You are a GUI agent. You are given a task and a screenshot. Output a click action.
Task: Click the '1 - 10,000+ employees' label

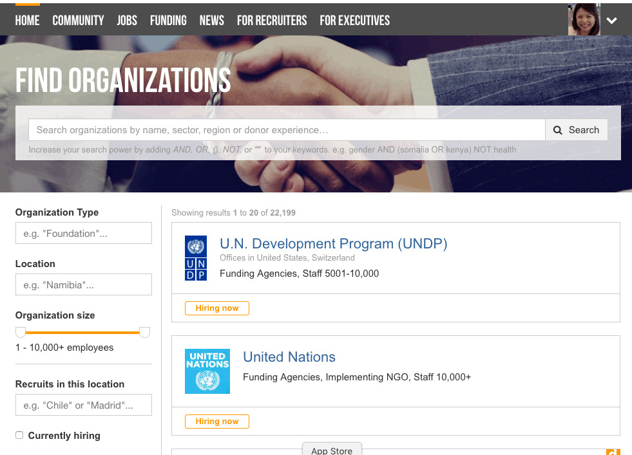pyautogui.click(x=64, y=348)
